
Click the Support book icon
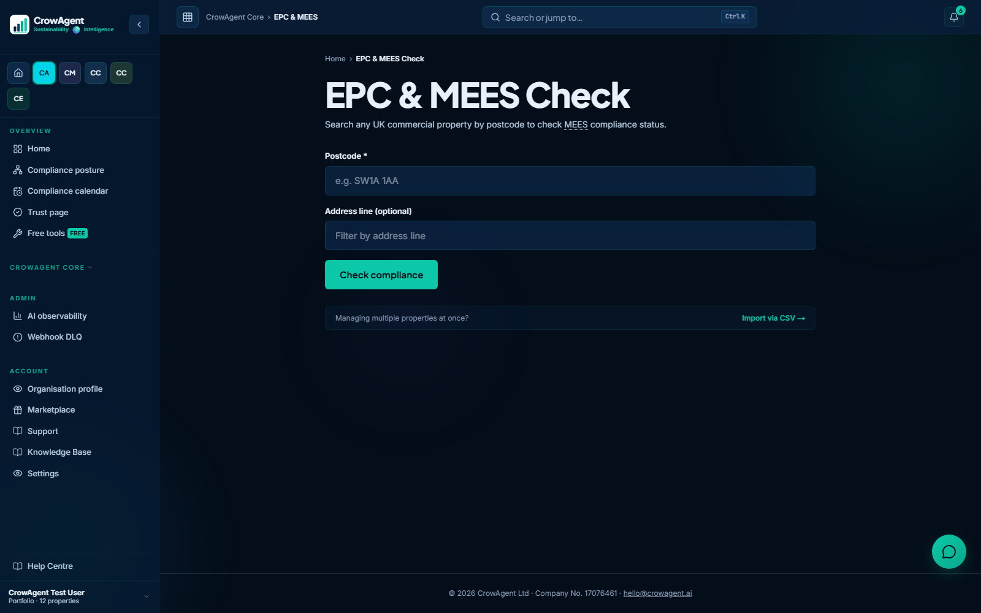point(18,432)
